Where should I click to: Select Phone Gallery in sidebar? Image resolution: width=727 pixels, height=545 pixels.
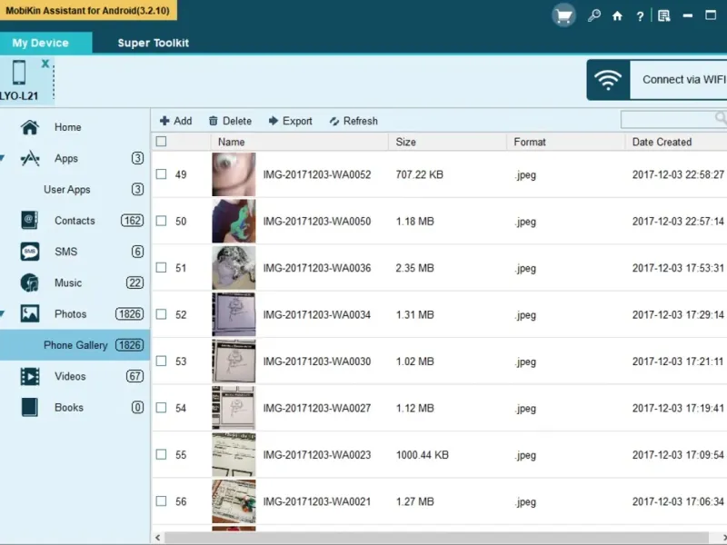pos(75,345)
